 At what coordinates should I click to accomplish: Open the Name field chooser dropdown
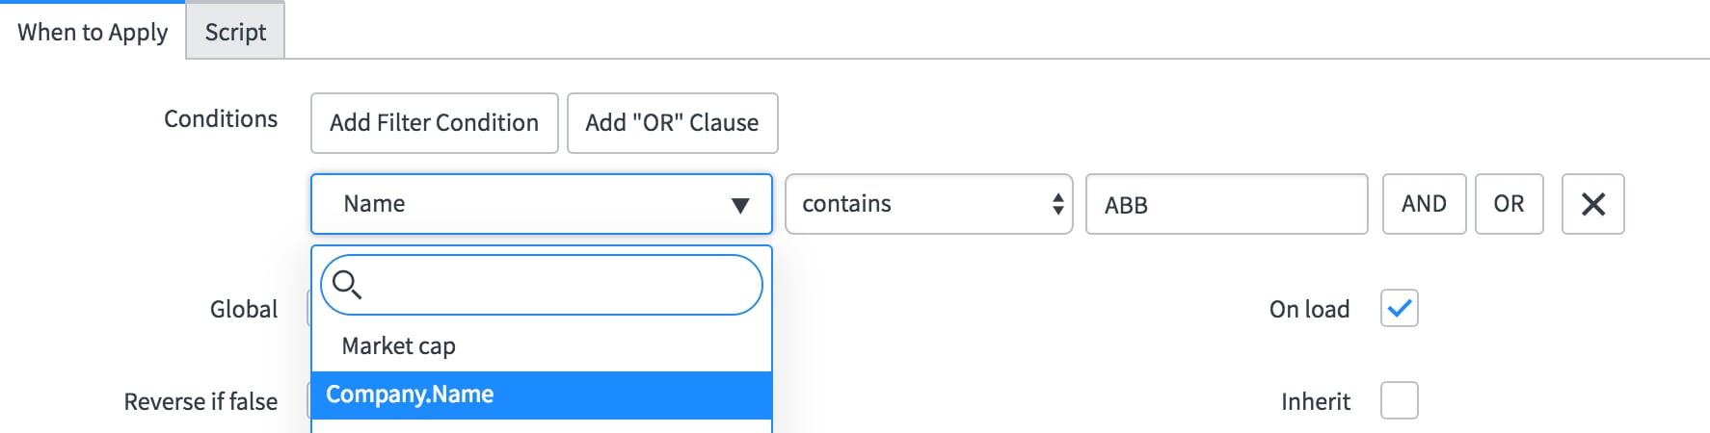542,204
